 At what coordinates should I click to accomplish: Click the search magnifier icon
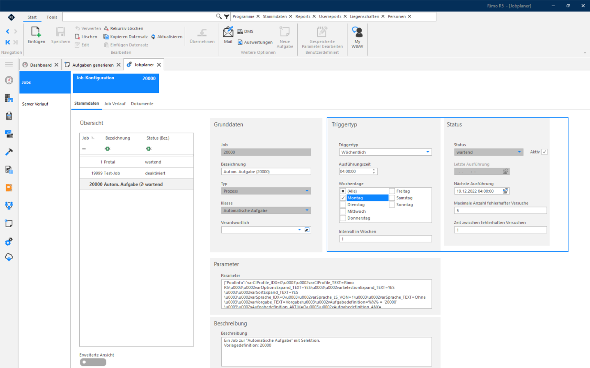[x=219, y=16]
